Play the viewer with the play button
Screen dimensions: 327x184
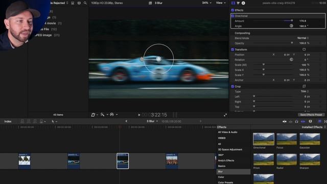[139, 114]
